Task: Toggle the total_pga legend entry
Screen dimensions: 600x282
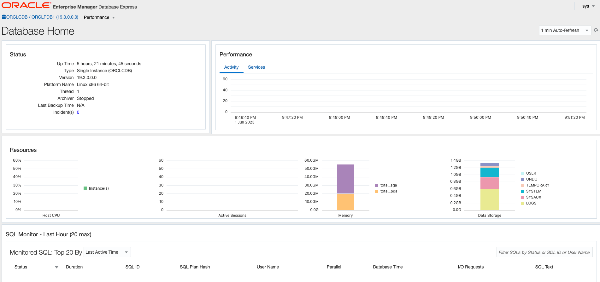Action: (386, 191)
